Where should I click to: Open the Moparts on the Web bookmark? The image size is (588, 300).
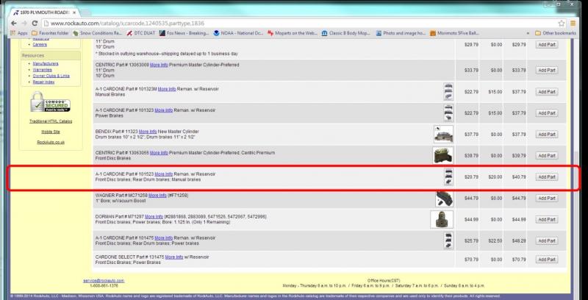pos(293,33)
